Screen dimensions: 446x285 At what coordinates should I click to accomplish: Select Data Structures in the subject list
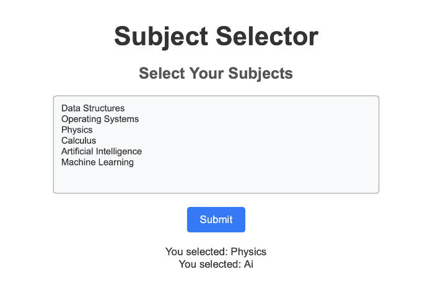pyautogui.click(x=93, y=108)
